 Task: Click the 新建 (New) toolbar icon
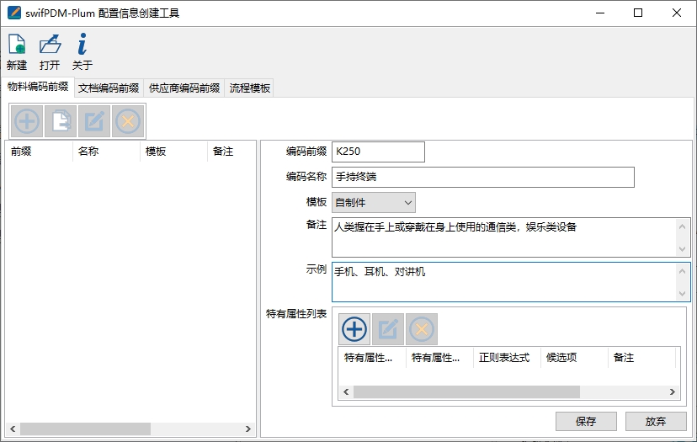[16, 46]
